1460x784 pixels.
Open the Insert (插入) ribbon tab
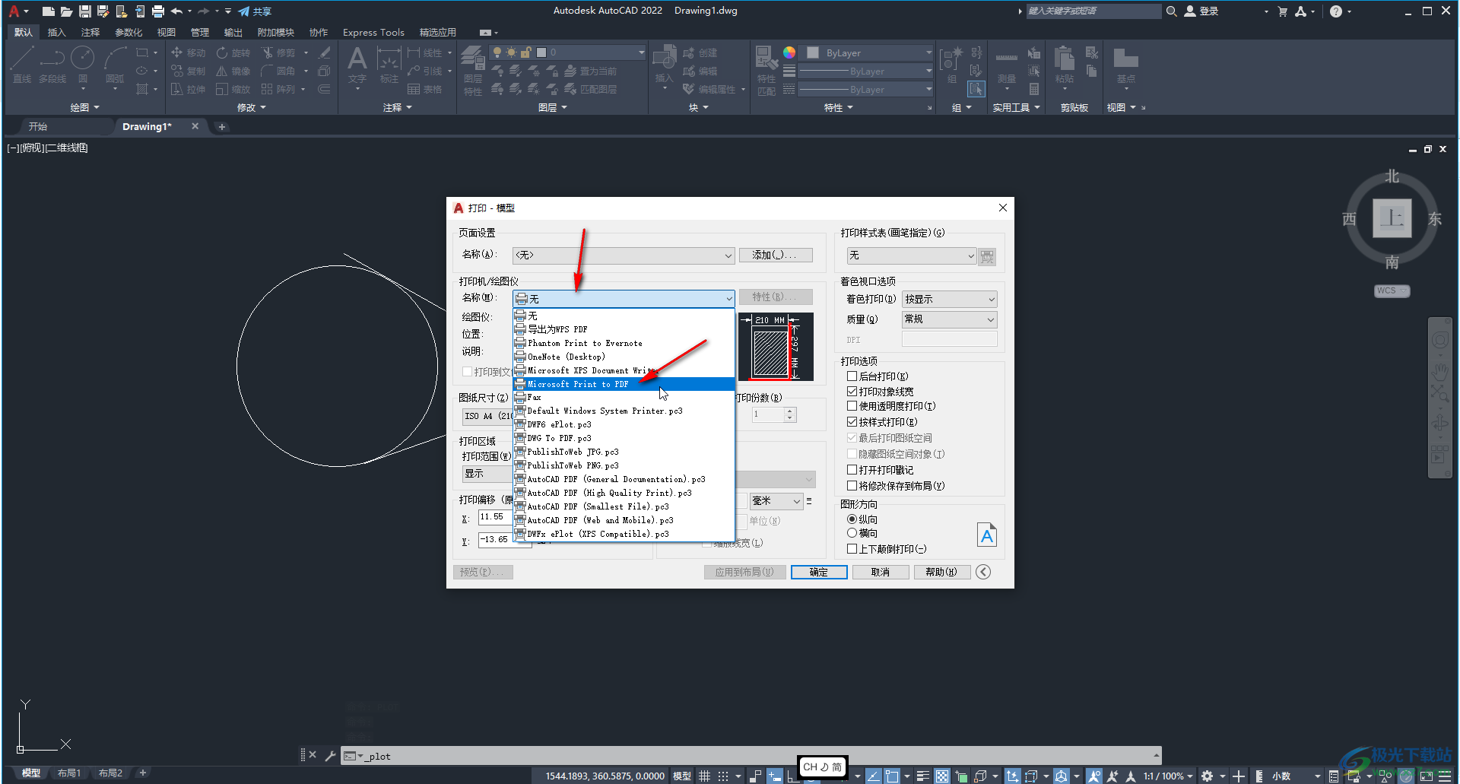point(56,33)
